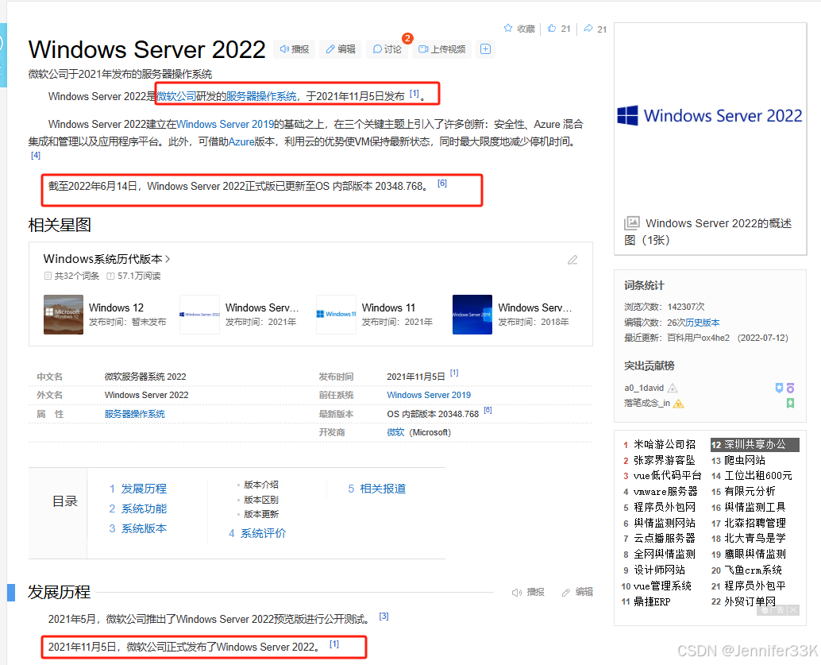Open the Windows 12 card title
The height and width of the screenshot is (665, 821).
tap(116, 307)
